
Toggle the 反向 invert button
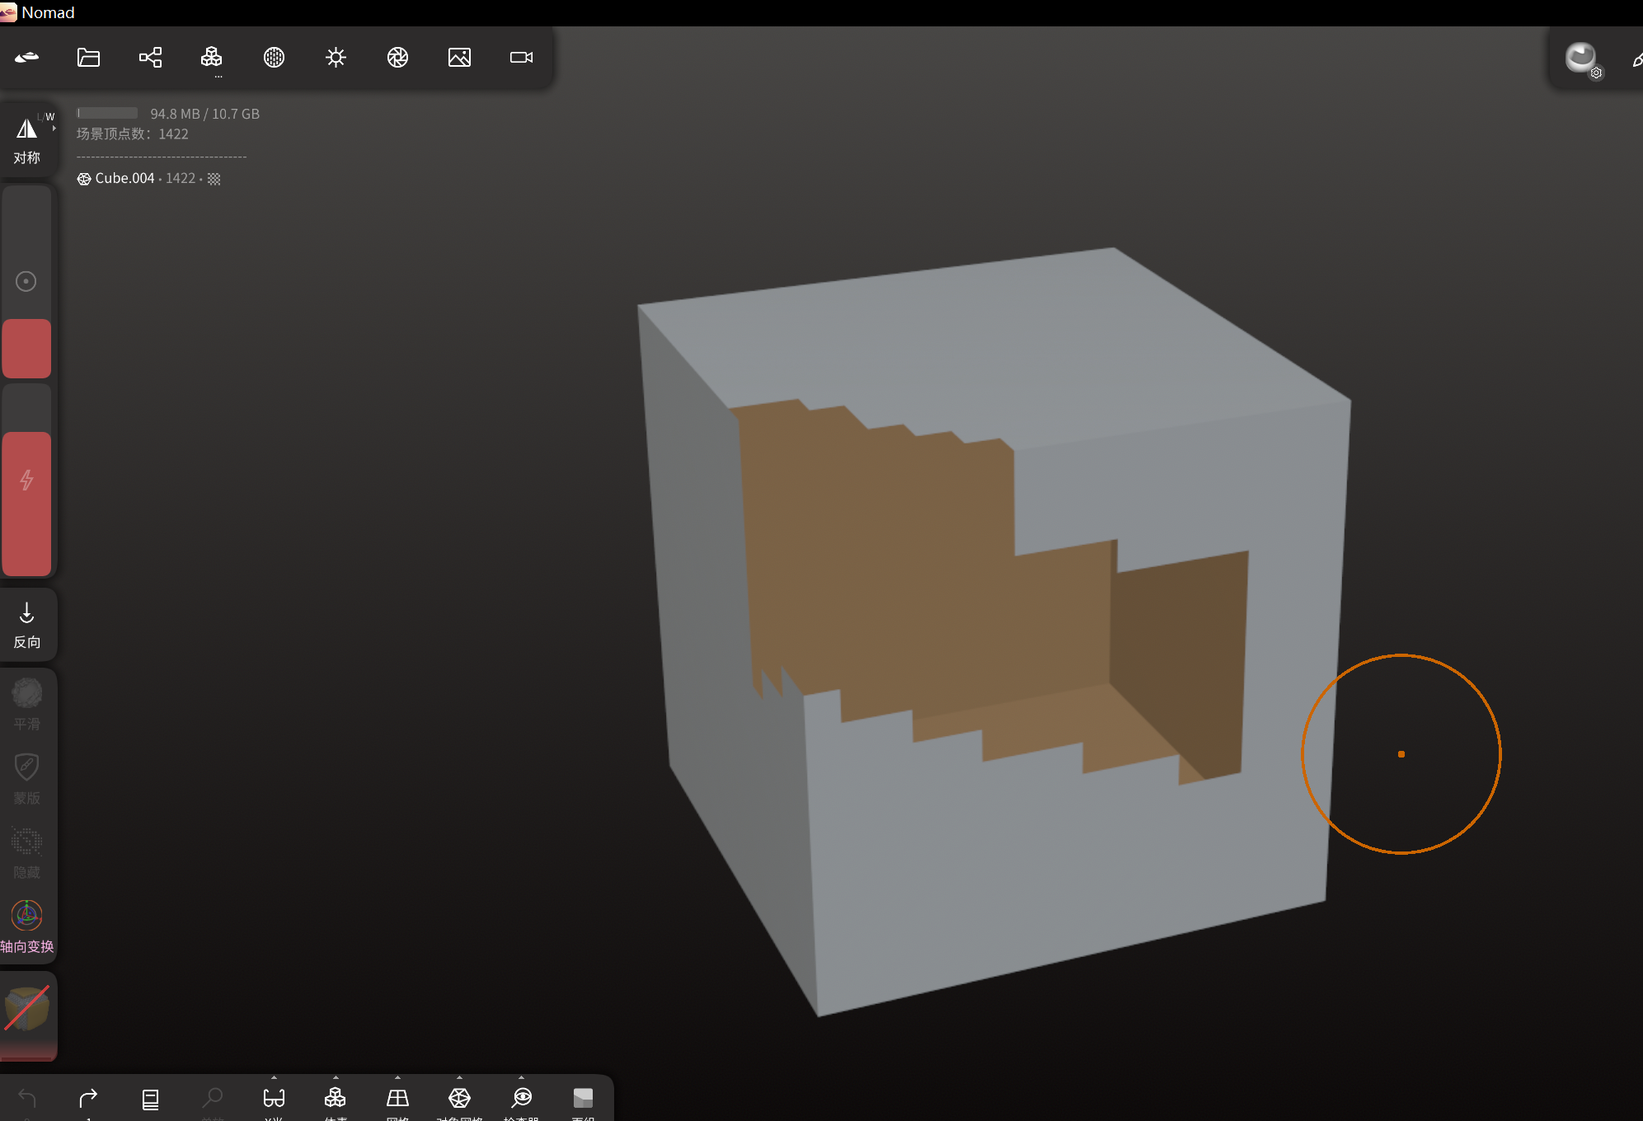coord(26,625)
